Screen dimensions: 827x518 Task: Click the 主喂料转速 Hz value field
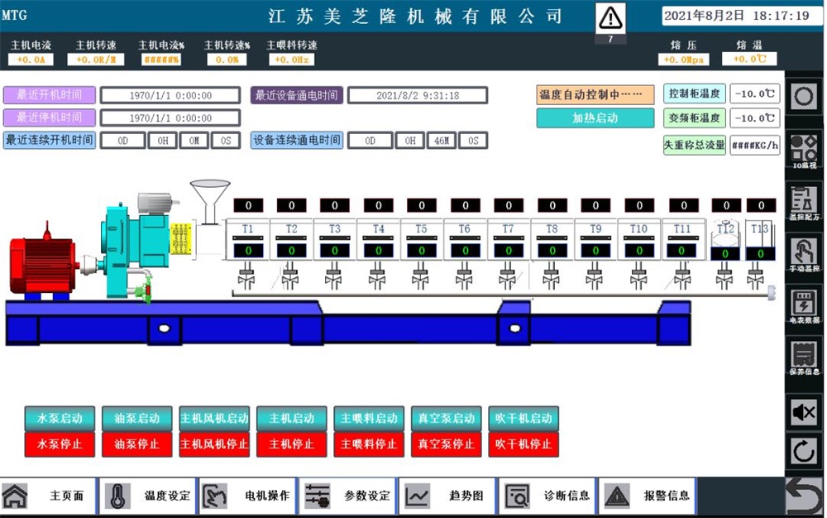coord(291,60)
